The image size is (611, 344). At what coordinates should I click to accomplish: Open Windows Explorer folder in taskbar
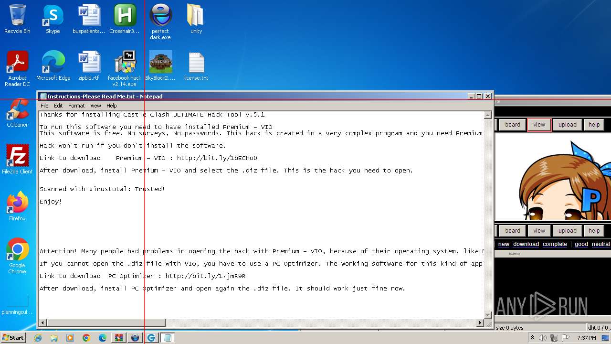coord(54,338)
